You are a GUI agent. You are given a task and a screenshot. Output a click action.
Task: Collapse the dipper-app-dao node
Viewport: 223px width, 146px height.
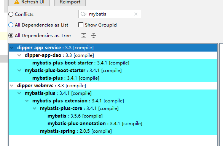point(19,55)
